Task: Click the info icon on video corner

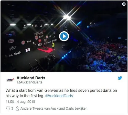Action: coord(124,4)
